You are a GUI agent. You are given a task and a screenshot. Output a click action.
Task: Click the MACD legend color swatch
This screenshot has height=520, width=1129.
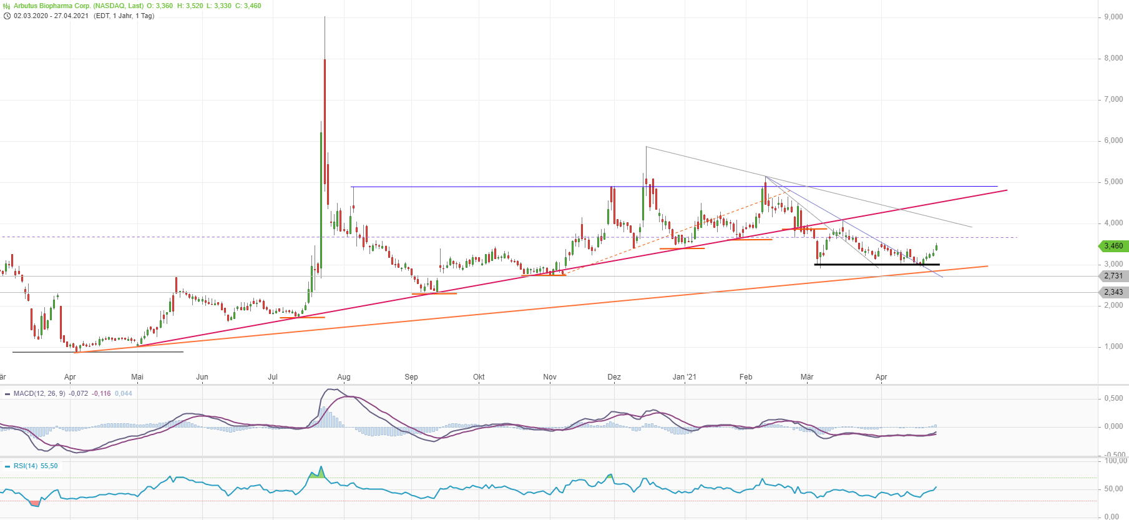[x=7, y=394]
